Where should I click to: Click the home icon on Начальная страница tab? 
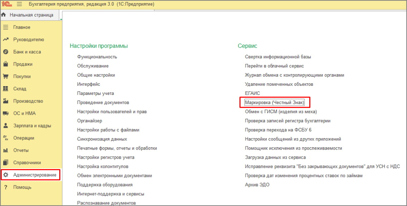[4, 15]
